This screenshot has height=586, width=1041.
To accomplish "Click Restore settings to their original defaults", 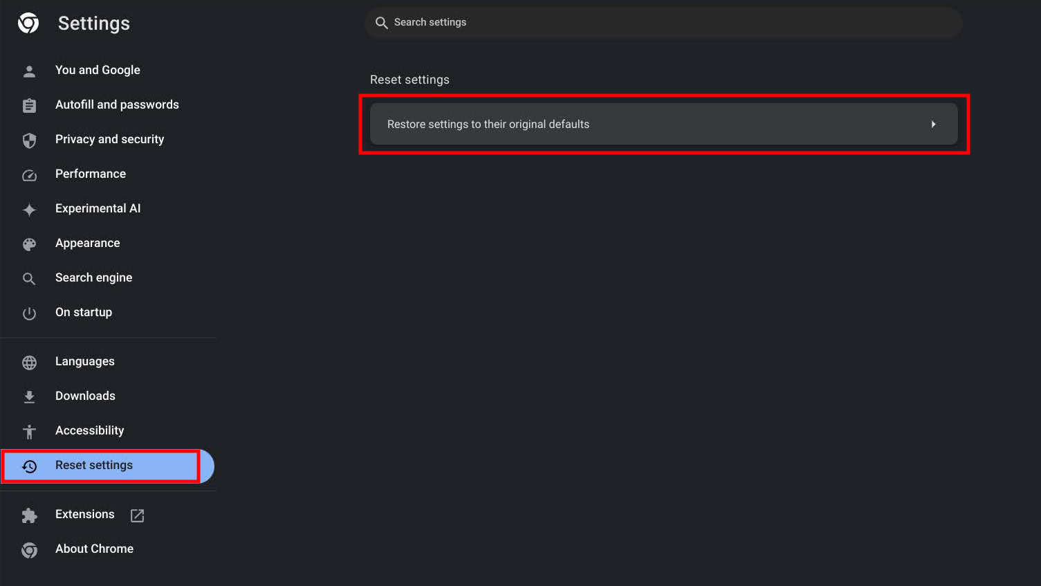I will click(x=488, y=125).
